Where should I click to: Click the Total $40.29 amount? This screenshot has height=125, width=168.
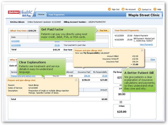pyautogui.click(x=56, y=50)
